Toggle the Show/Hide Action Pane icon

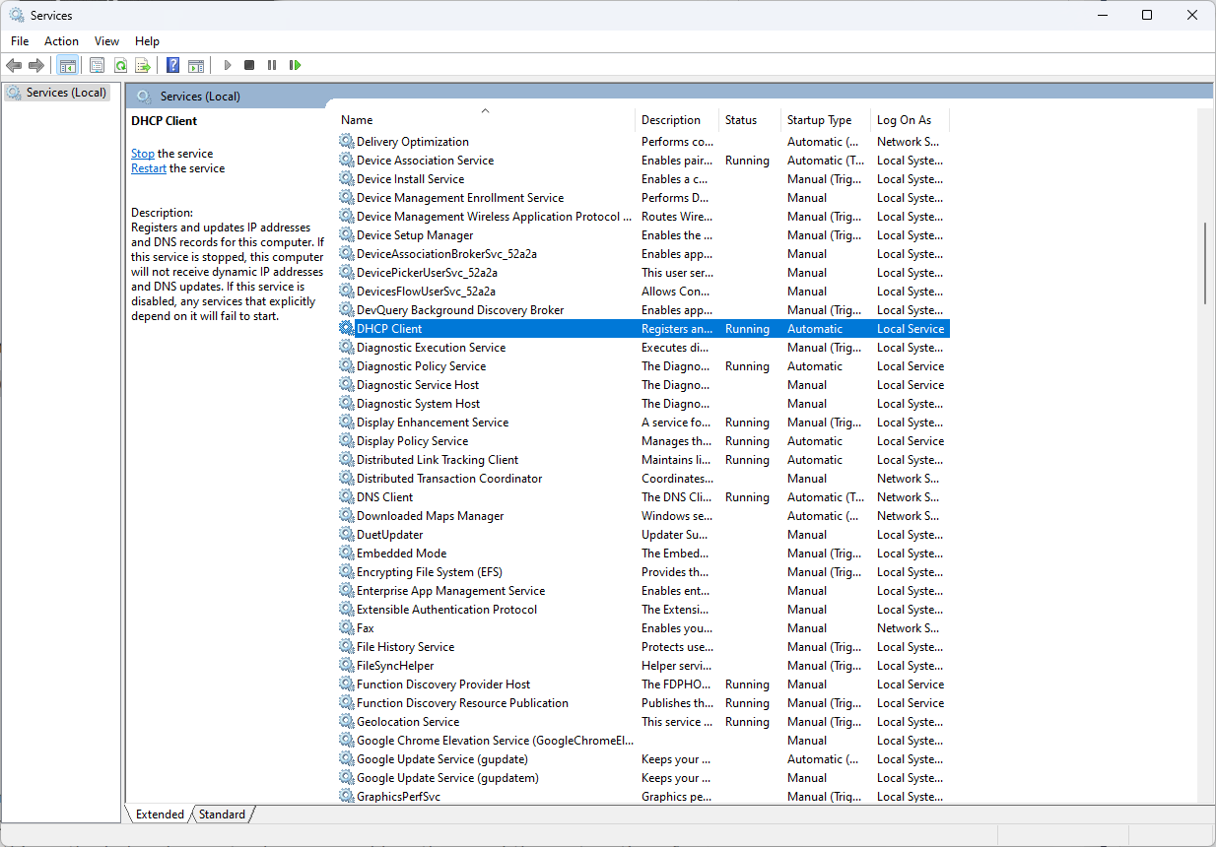196,65
